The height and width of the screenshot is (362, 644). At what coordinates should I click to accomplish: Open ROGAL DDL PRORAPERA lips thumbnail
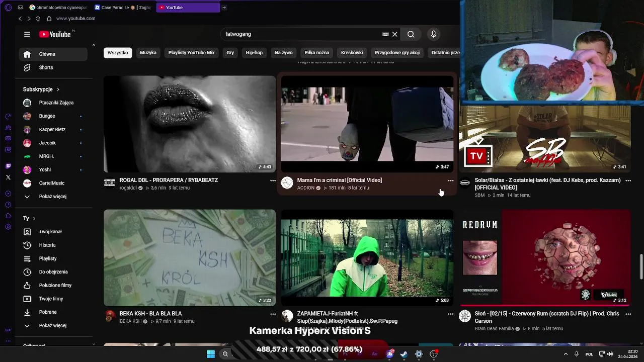tap(190, 124)
